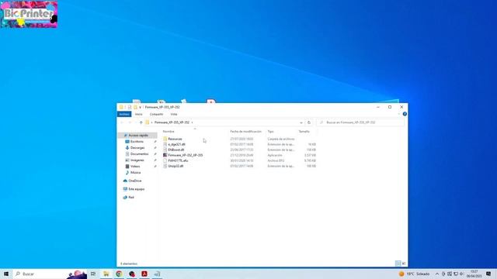Click the taskbar clock and date

click(474, 274)
